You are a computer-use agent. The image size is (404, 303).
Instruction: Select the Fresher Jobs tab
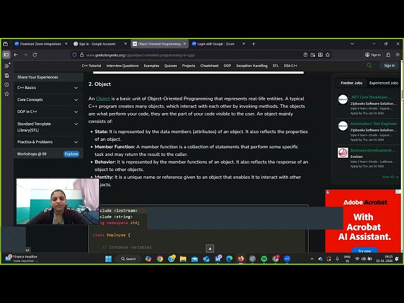352,83
